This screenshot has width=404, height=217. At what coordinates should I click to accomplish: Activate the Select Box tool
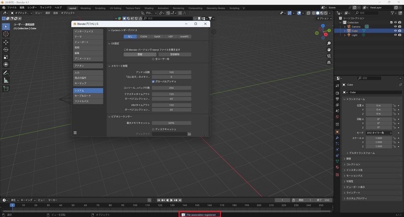(6, 26)
